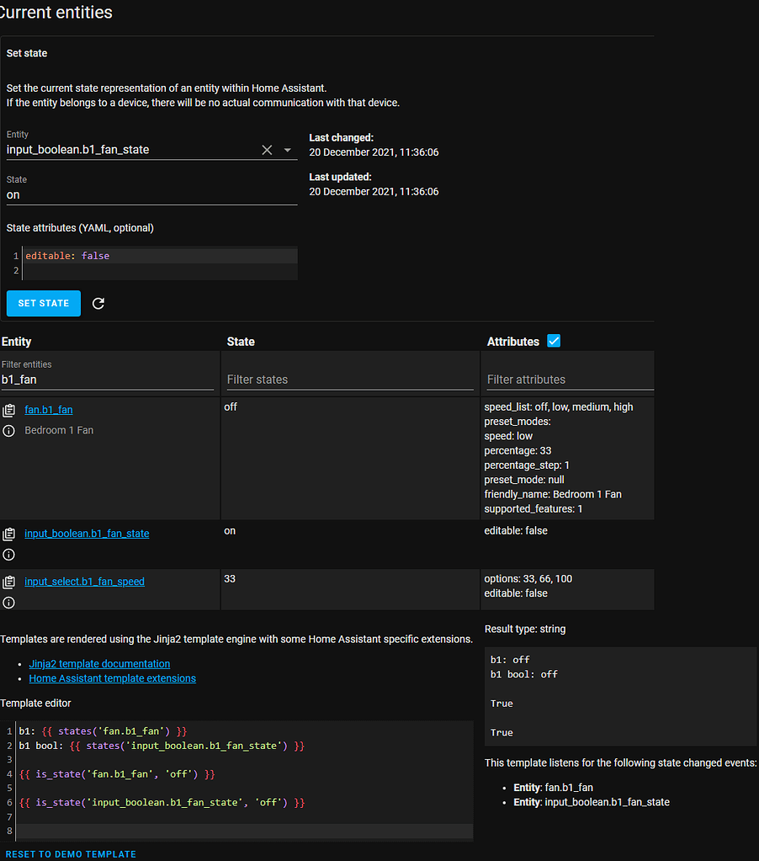Toggle the Attributes column checkbox
Viewport: 759px width, 861px height.
coord(554,341)
